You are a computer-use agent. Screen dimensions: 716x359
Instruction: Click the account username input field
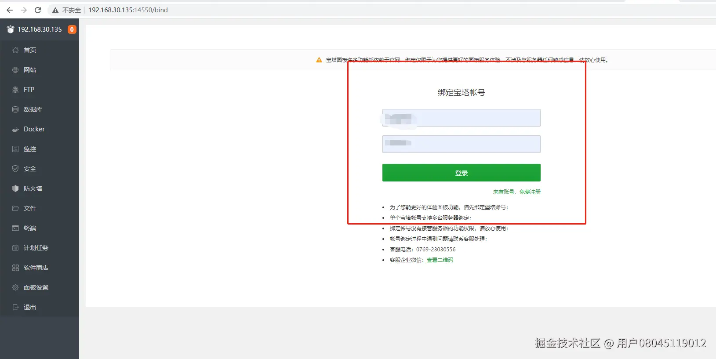click(x=462, y=118)
